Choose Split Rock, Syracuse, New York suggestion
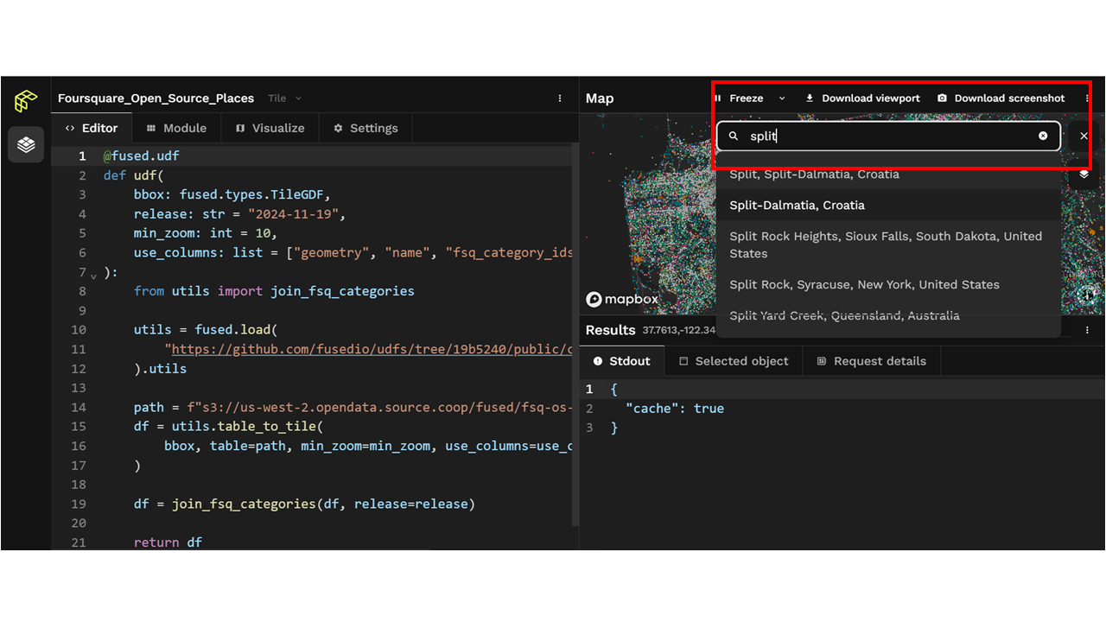The height and width of the screenshot is (622, 1106). (x=888, y=284)
